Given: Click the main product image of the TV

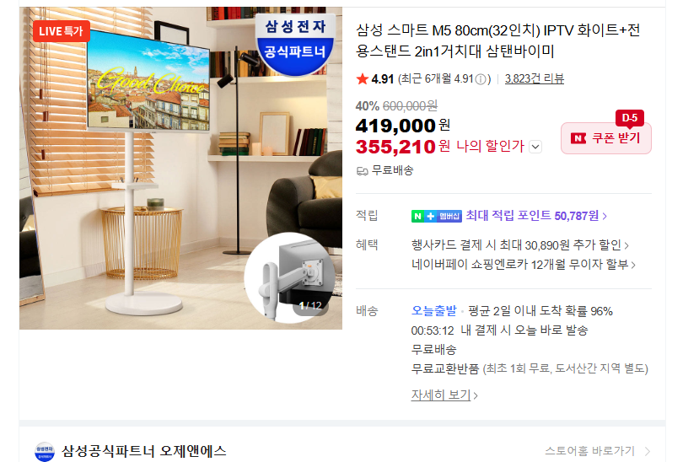Looking at the screenshot, I should (x=180, y=169).
